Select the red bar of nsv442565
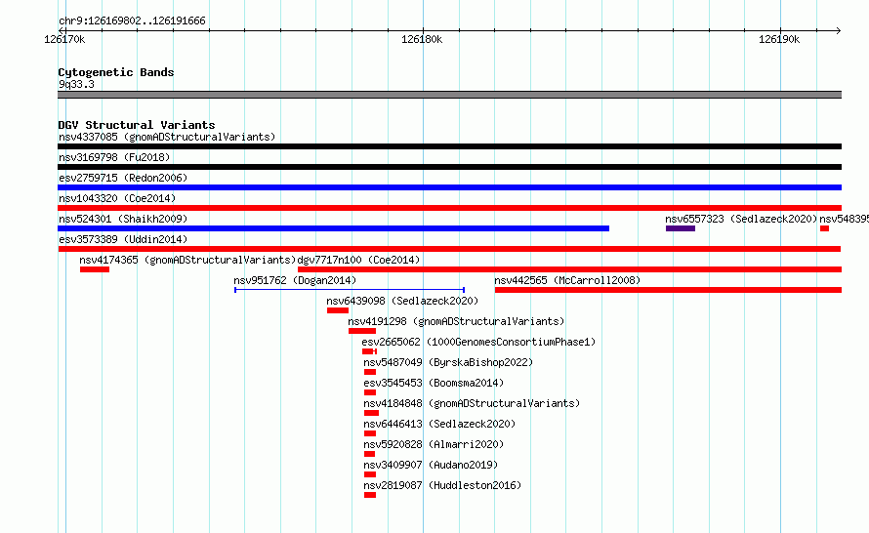Viewport: 869px width, 533px height. pyautogui.click(x=669, y=290)
